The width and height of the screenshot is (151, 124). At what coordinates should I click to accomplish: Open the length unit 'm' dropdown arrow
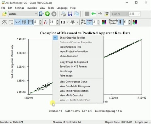pos(68,22)
